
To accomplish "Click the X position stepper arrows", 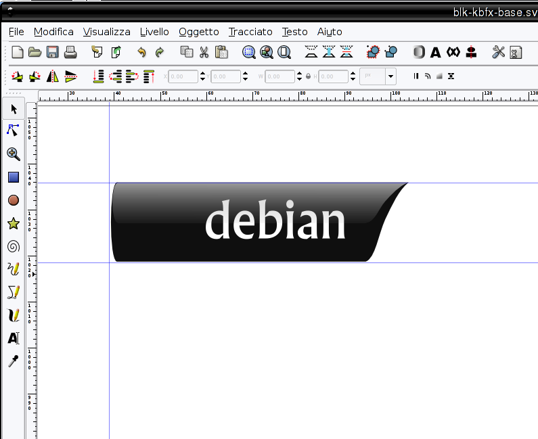I will click(202, 76).
